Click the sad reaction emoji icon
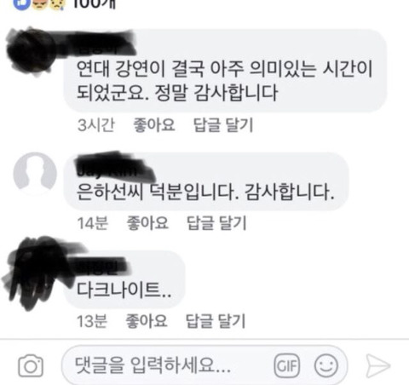This screenshot has height=385, width=409. coord(56,4)
